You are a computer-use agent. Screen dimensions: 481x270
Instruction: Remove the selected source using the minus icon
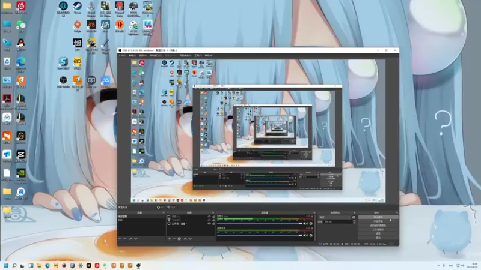tap(174, 239)
